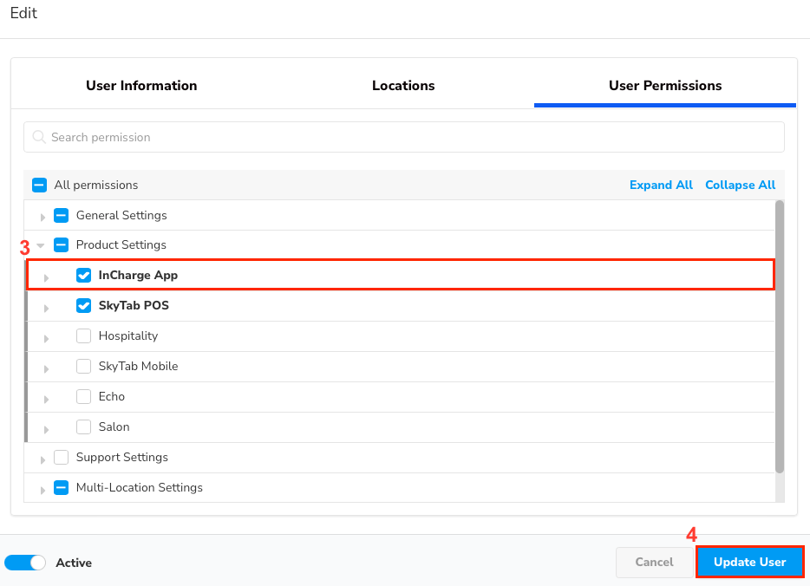Click the Expand All link
The width and height of the screenshot is (810, 586).
(x=661, y=185)
